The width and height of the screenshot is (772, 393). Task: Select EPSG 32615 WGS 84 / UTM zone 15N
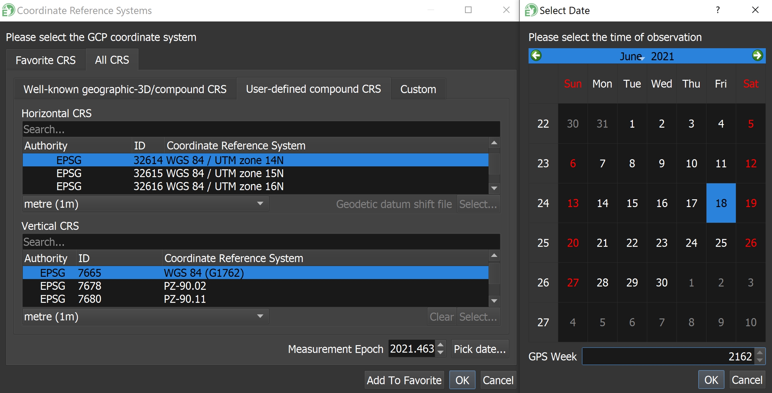[x=255, y=173]
